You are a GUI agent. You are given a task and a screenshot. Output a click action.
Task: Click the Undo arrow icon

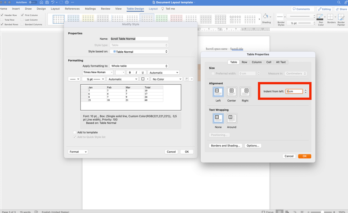point(53,2)
